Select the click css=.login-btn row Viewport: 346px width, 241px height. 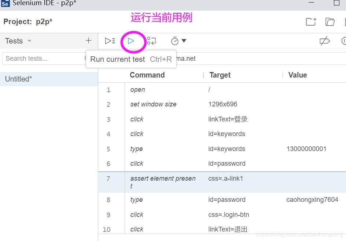tap(222, 215)
